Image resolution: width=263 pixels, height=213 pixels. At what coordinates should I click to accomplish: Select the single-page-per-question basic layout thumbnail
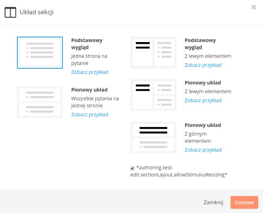click(40, 53)
